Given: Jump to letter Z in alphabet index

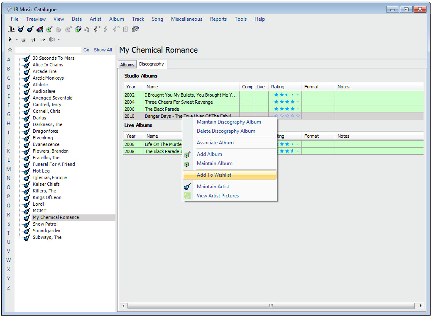Looking at the screenshot, I should (x=9, y=288).
